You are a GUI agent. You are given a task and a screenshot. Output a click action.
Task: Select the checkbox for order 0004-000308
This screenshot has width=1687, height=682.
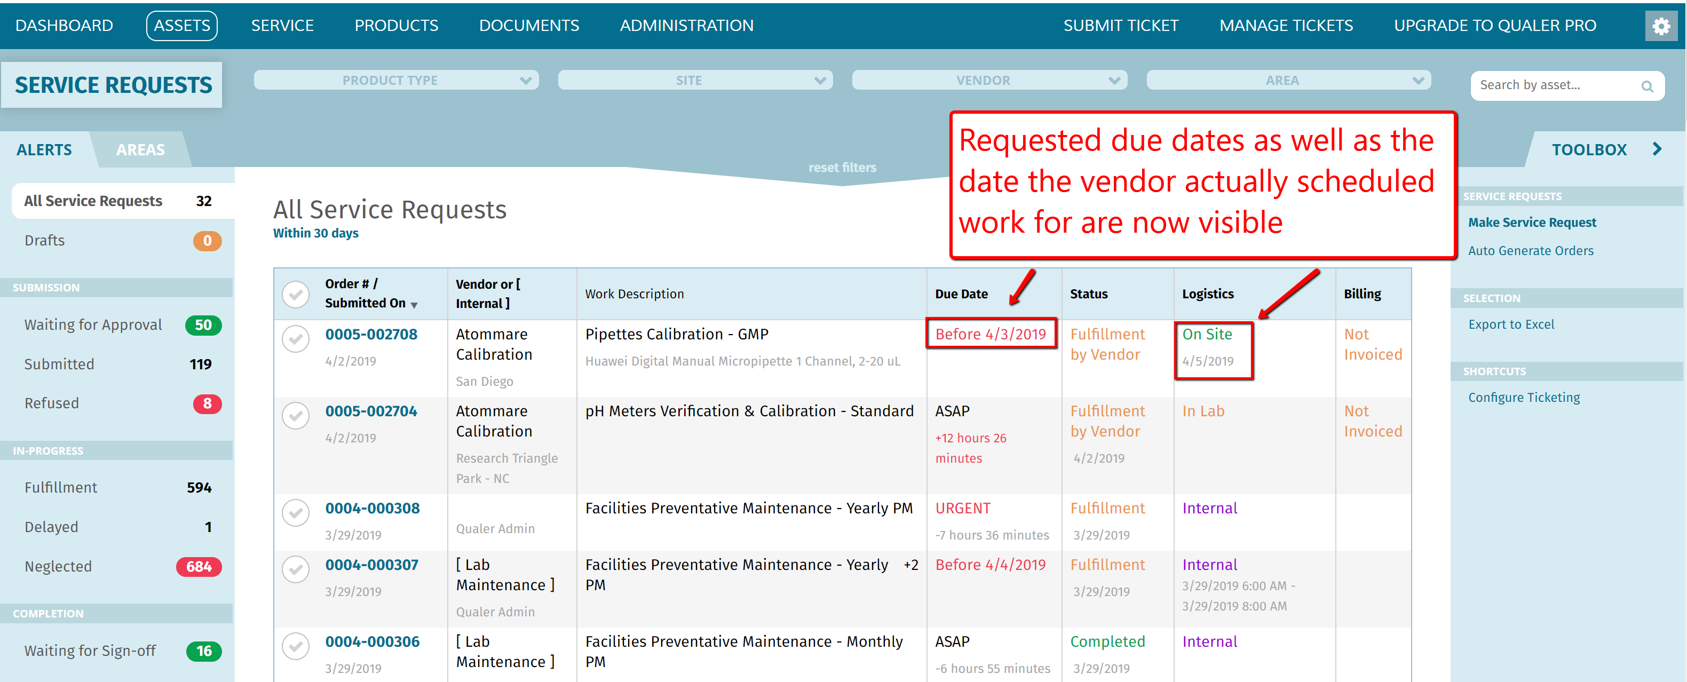[x=295, y=512]
